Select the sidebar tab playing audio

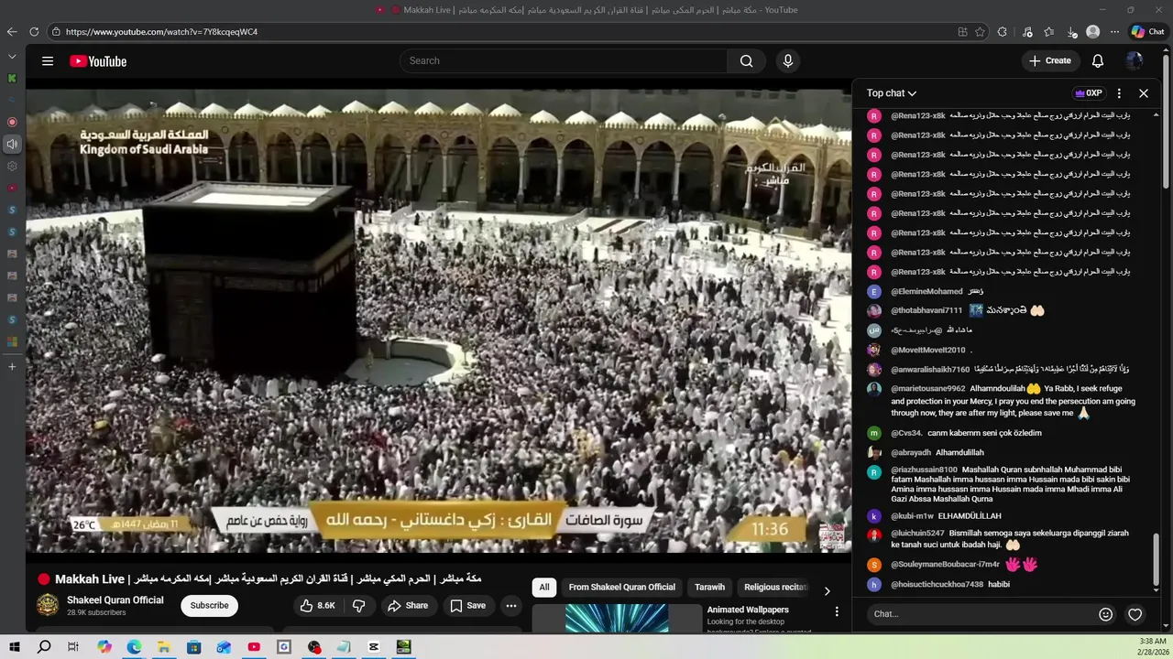click(12, 144)
